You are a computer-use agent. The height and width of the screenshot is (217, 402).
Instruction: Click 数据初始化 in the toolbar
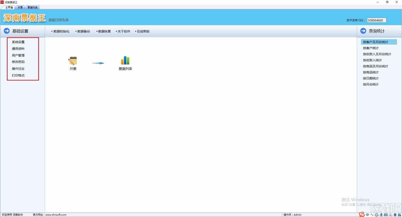[x=61, y=31]
